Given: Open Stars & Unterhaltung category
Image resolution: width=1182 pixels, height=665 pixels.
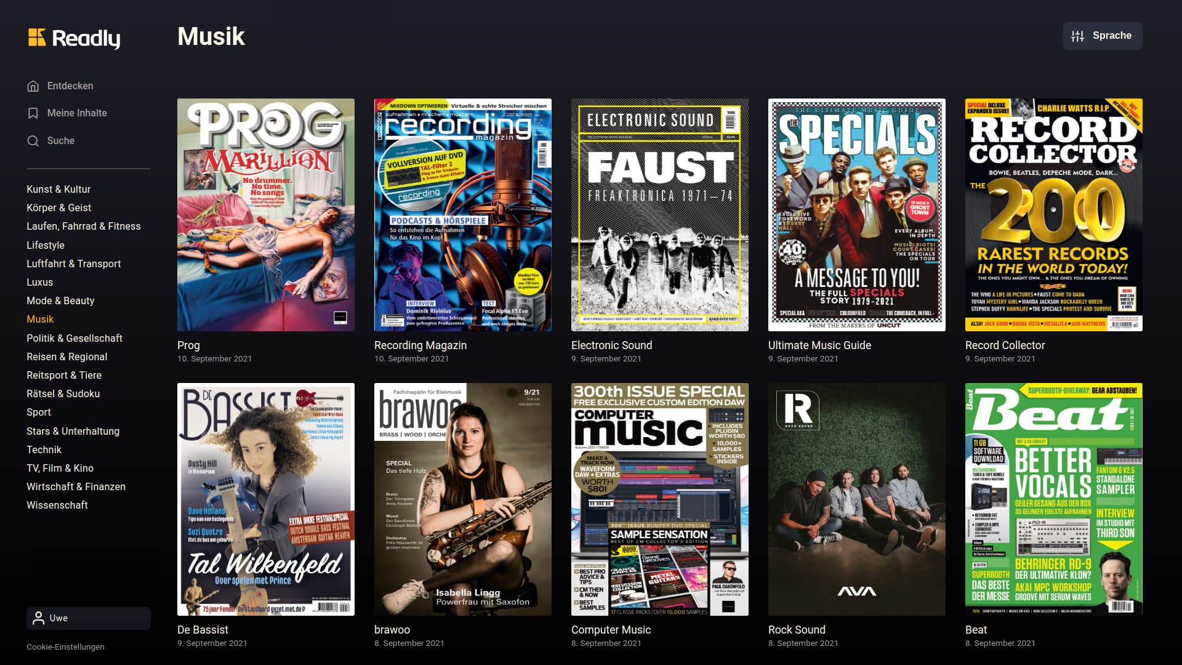Looking at the screenshot, I should pos(73,431).
